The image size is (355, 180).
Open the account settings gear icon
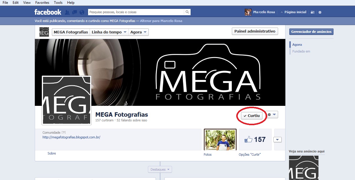tap(320, 12)
